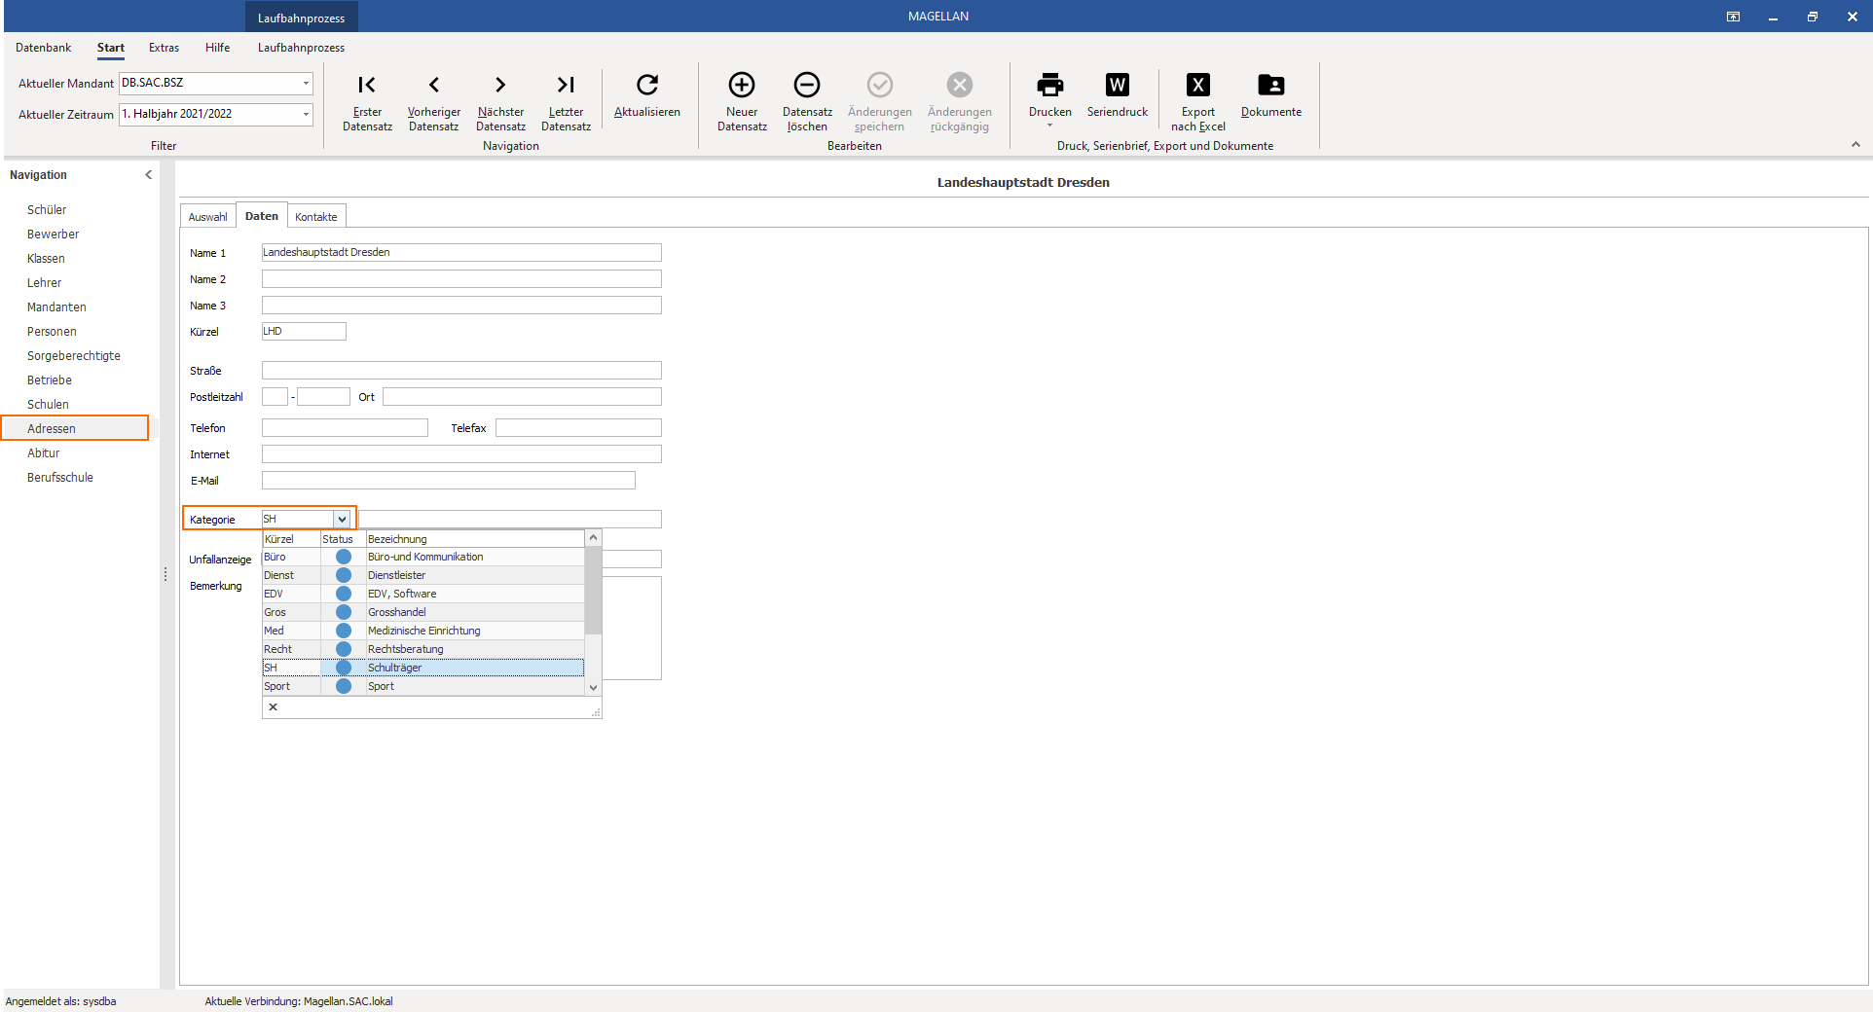Select the Daten tab
Viewport: 1873px width, 1012px height.
point(262,216)
